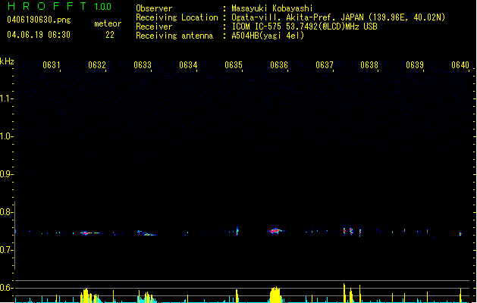Click the date stamp 04.06.19 06:30
The height and width of the screenshot is (303, 477).
pyautogui.click(x=39, y=35)
